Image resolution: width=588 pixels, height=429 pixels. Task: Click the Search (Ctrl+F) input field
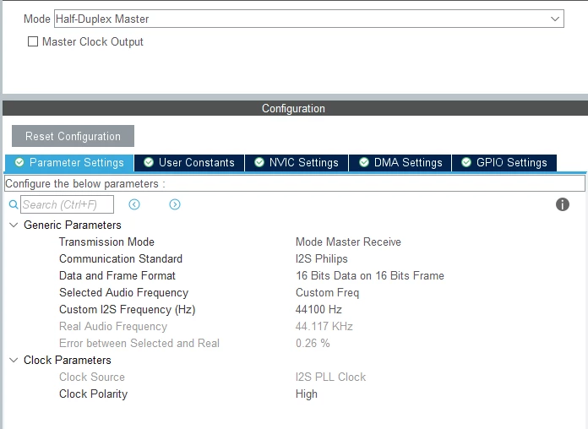[67, 204]
